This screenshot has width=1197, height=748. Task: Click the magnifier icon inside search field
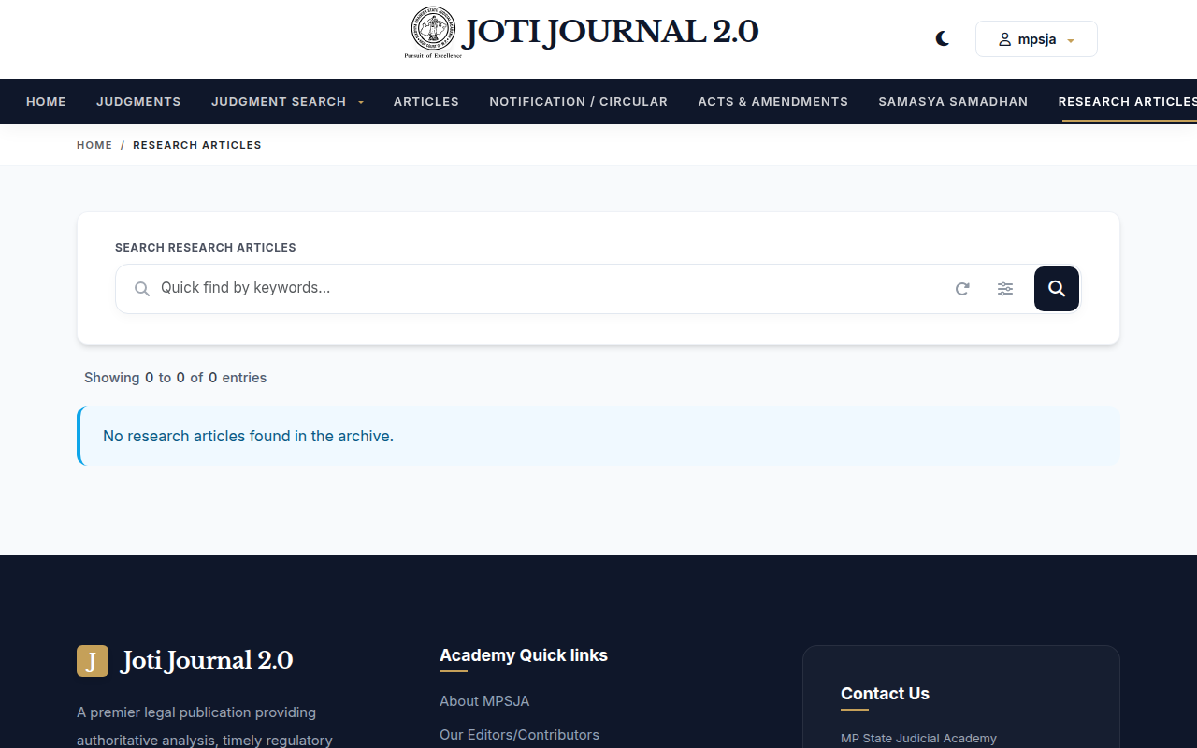coord(142,289)
